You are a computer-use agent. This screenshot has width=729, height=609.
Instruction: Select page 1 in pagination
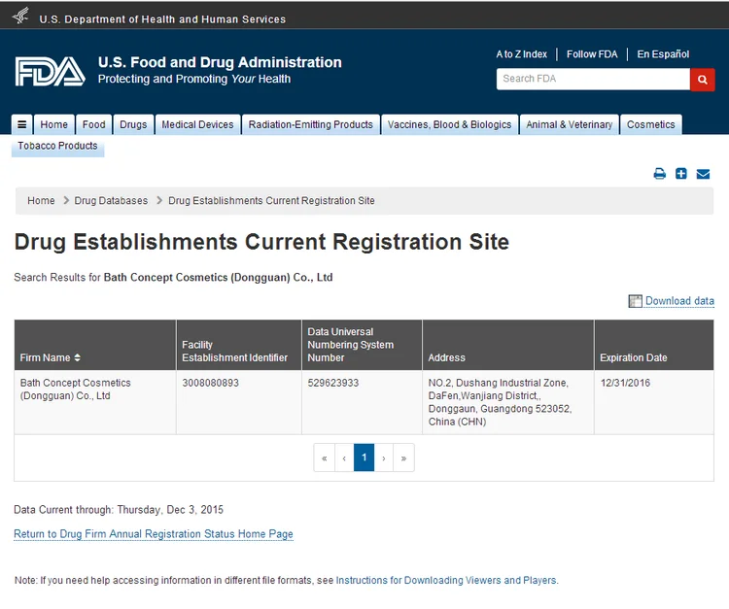(364, 457)
